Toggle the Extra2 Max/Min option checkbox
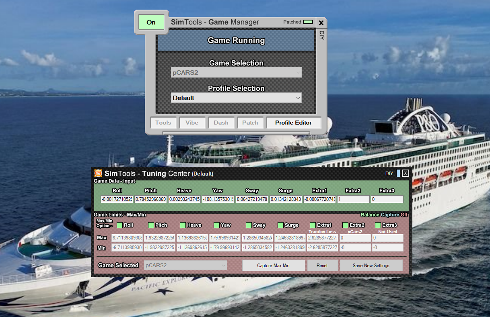The width and height of the screenshot is (490, 317). click(x=346, y=225)
